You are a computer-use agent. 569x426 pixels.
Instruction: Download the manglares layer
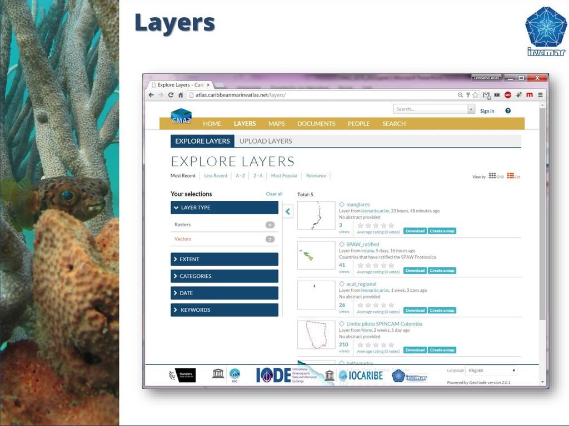coord(415,231)
